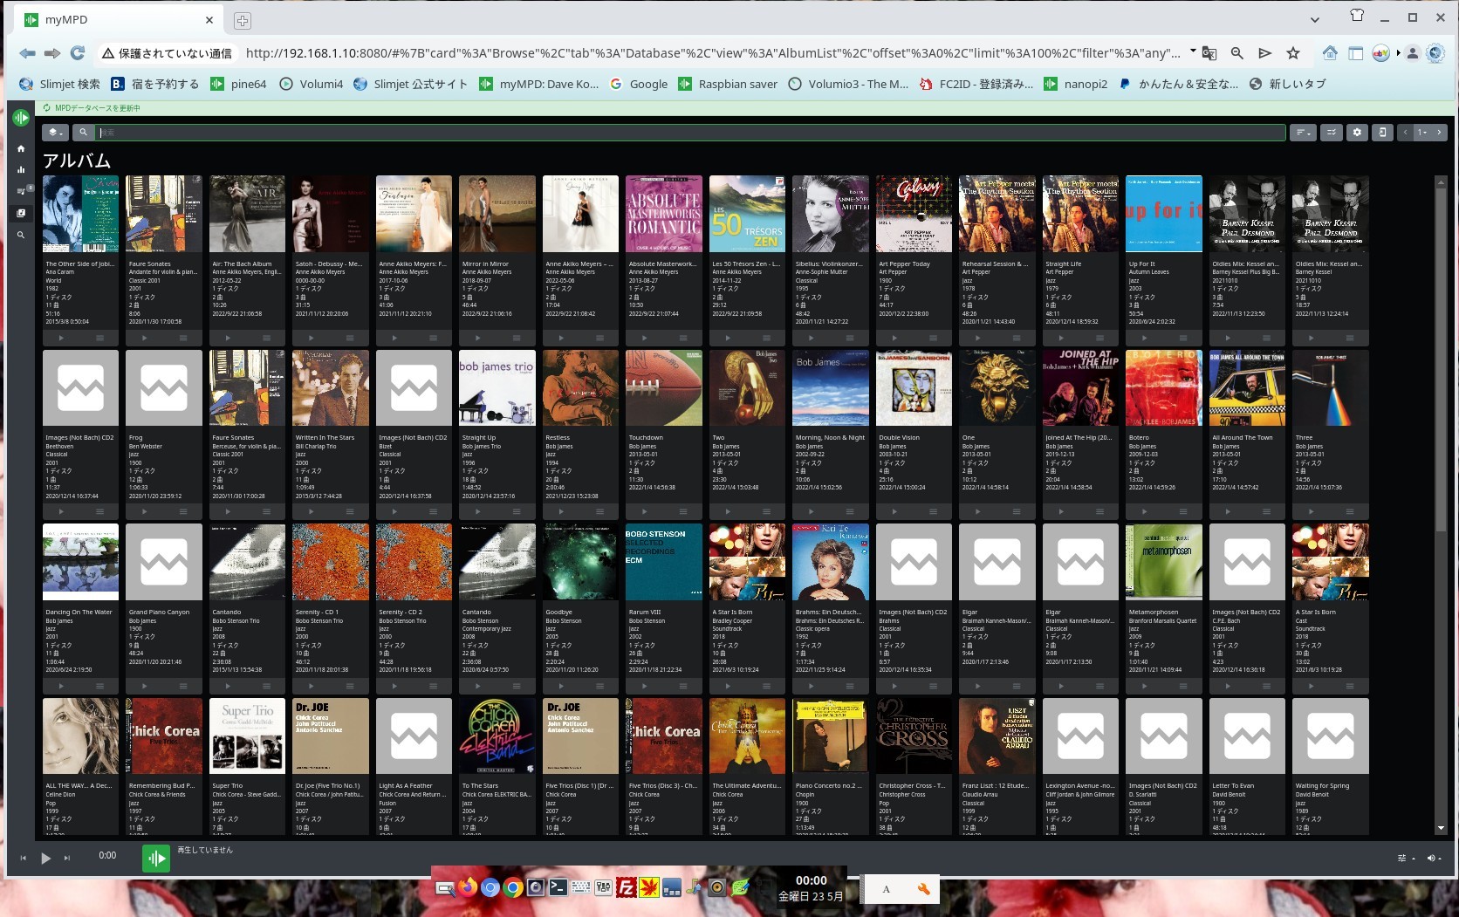The width and height of the screenshot is (1459, 917).
Task: Open the Home view in the sidebar
Action: pos(21,149)
